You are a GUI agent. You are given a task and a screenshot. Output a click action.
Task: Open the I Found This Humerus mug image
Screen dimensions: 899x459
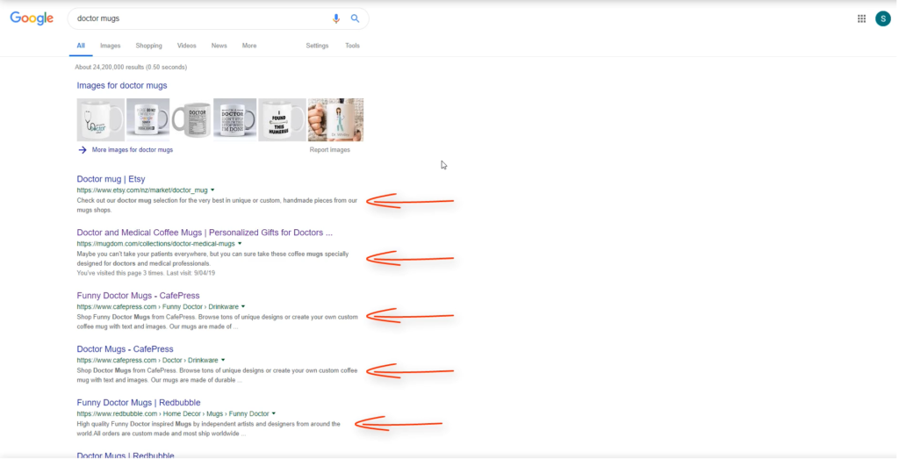[282, 119]
